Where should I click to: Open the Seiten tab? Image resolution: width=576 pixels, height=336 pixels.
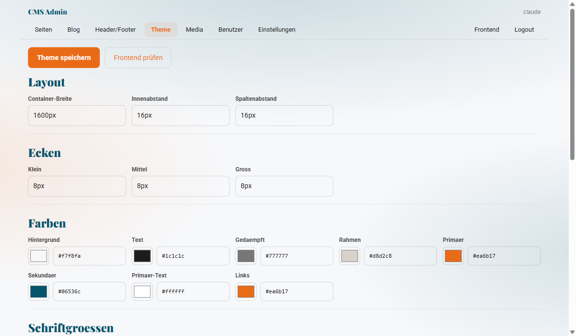[43, 29]
